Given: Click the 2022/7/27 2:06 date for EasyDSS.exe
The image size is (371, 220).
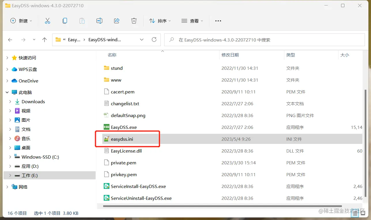Looking at the screenshot, I should pos(237,127).
